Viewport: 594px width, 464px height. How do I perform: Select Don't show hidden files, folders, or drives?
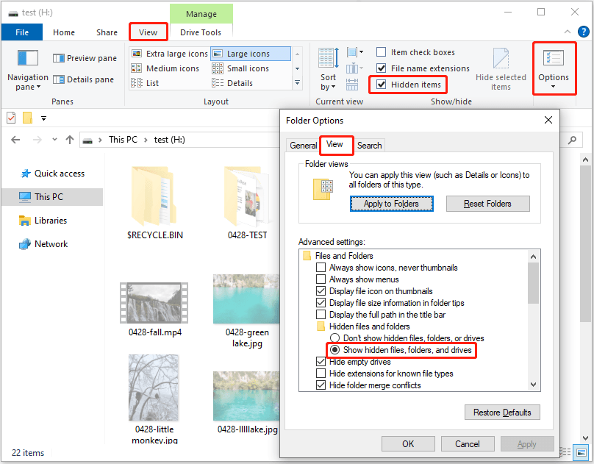click(x=334, y=338)
